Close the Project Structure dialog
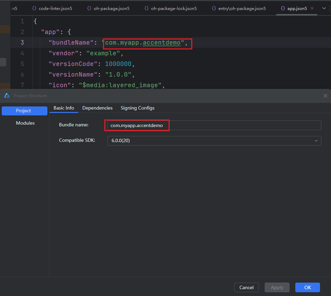 325,96
